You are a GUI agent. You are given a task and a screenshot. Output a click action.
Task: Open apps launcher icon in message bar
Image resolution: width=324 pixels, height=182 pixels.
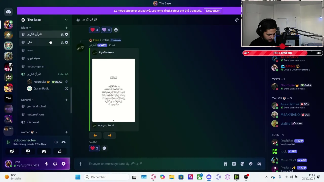point(259,164)
